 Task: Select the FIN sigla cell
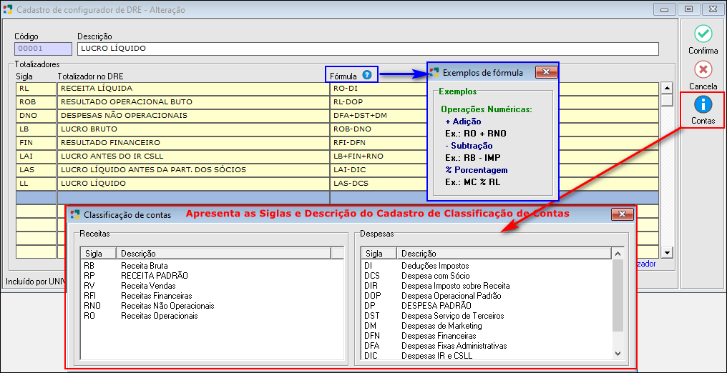tap(36, 142)
